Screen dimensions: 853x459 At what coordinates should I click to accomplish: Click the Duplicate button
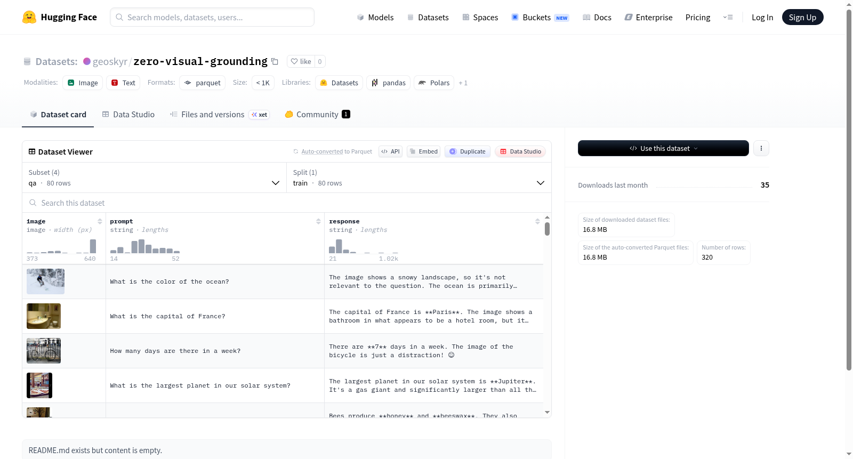click(x=468, y=151)
